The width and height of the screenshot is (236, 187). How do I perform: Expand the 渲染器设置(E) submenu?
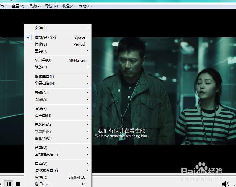point(58,171)
